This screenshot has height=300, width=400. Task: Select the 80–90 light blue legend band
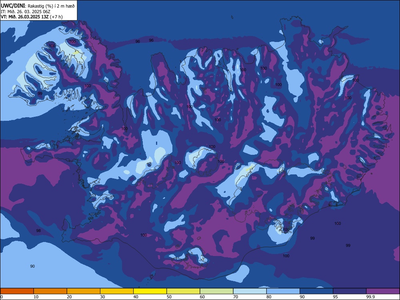283,291
